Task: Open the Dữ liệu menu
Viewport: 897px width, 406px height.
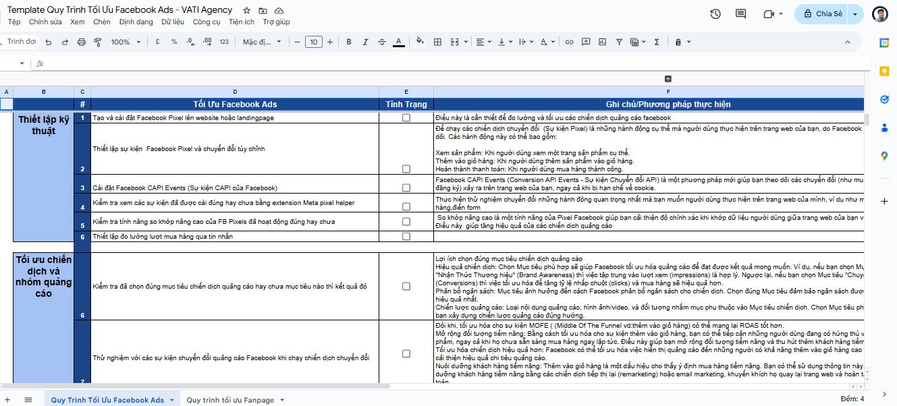Action: (173, 22)
